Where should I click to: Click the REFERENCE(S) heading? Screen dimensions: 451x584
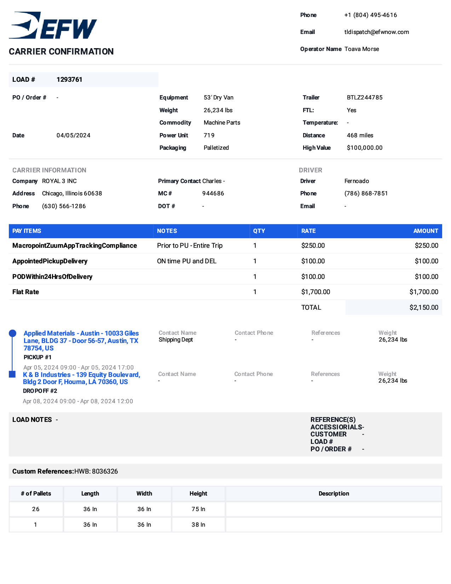coord(333,419)
